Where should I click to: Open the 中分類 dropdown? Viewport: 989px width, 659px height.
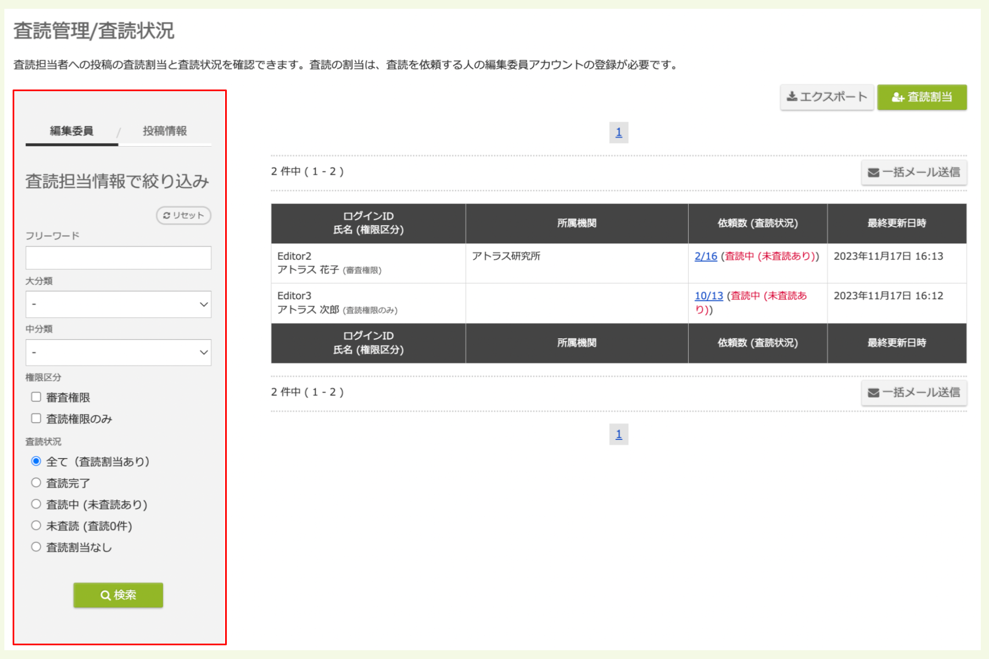[118, 352]
